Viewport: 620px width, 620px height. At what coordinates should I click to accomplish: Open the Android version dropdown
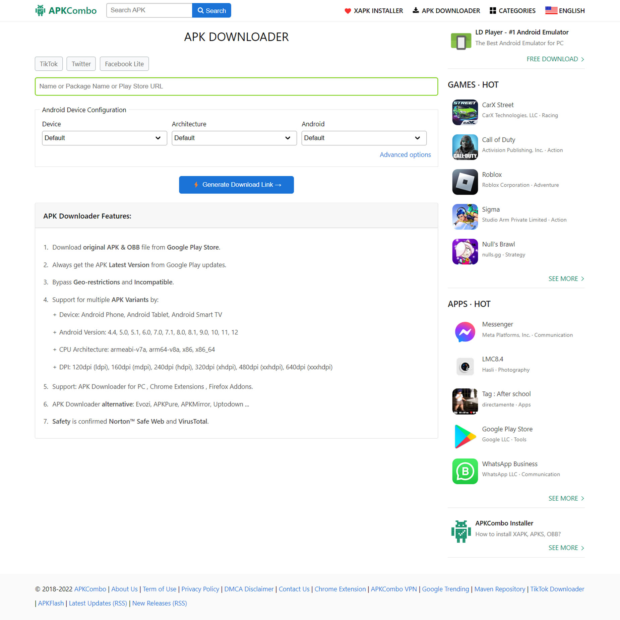click(x=364, y=138)
